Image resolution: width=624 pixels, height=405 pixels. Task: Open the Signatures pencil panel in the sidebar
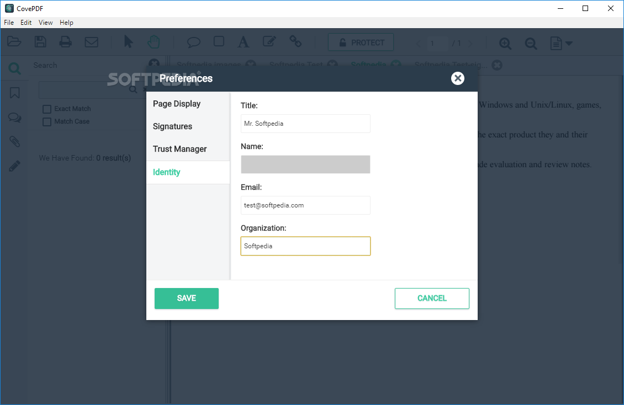[14, 166]
